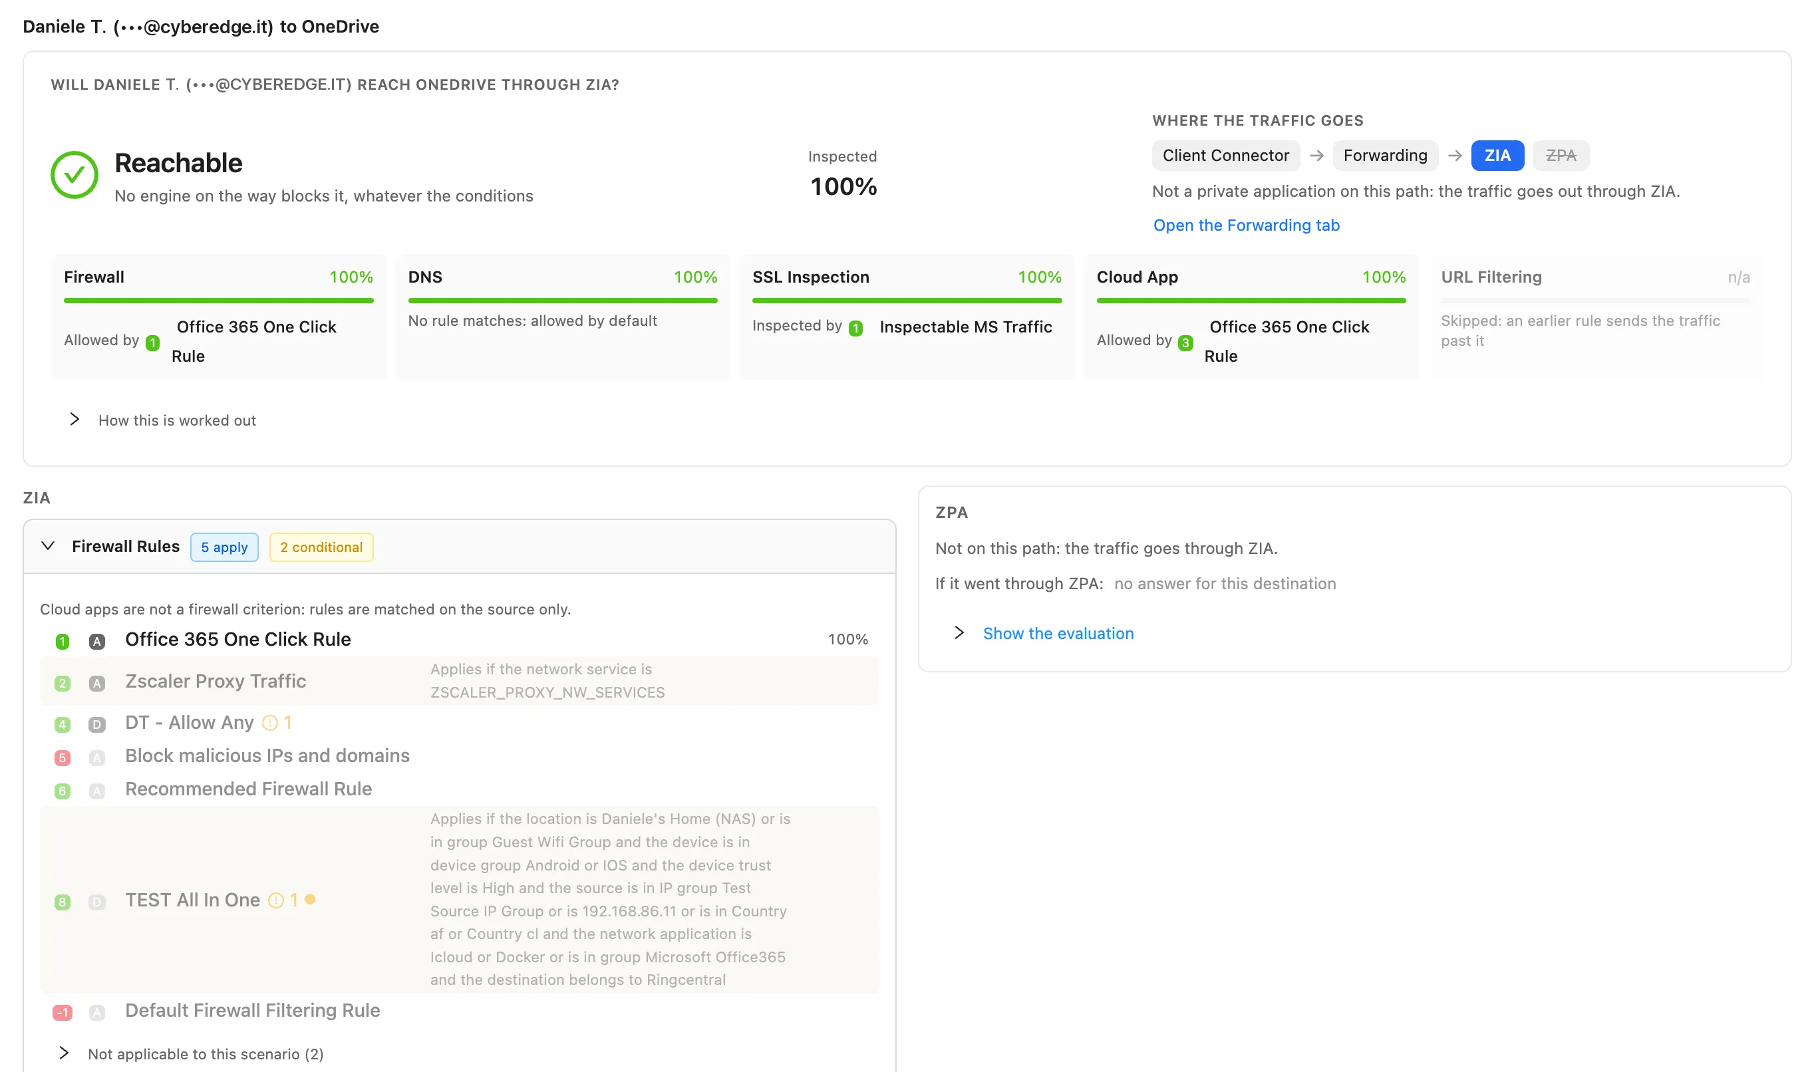This screenshot has width=1812, height=1072.
Task: Click the green 1 badge beside Office 365 One Click Rule row
Action: click(63, 642)
